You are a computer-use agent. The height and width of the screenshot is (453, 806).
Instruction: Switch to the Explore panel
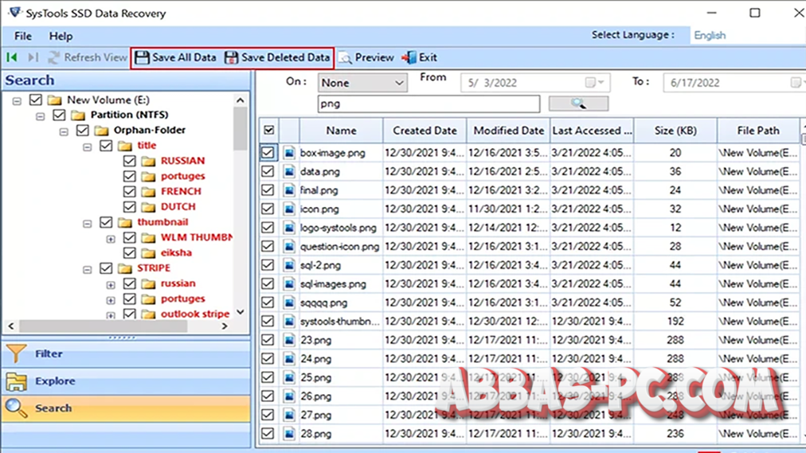point(54,381)
